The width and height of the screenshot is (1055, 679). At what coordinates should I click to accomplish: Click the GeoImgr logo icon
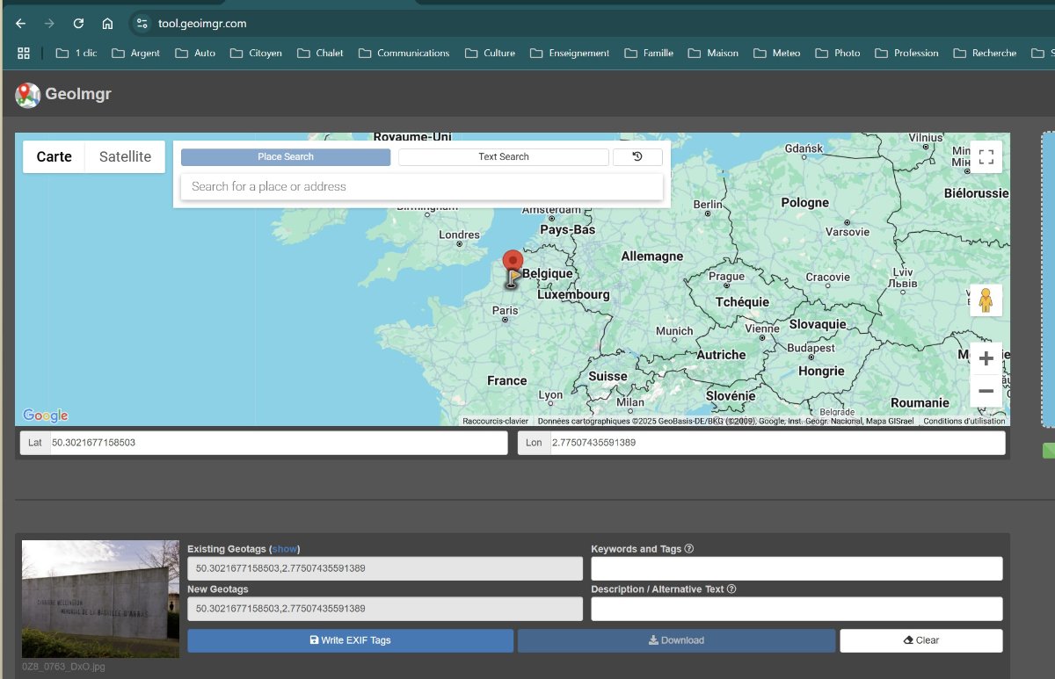(x=28, y=95)
